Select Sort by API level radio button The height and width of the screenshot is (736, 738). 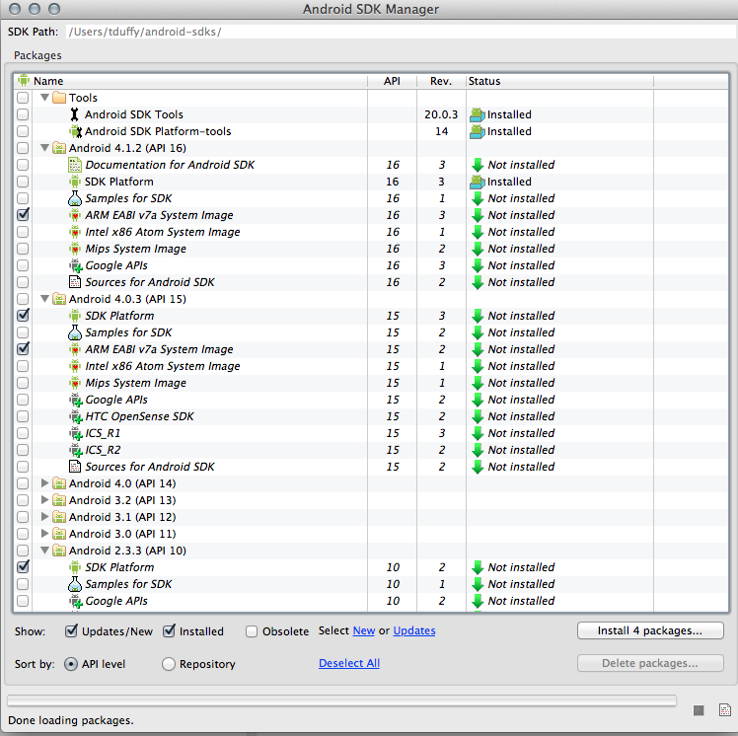click(71, 664)
